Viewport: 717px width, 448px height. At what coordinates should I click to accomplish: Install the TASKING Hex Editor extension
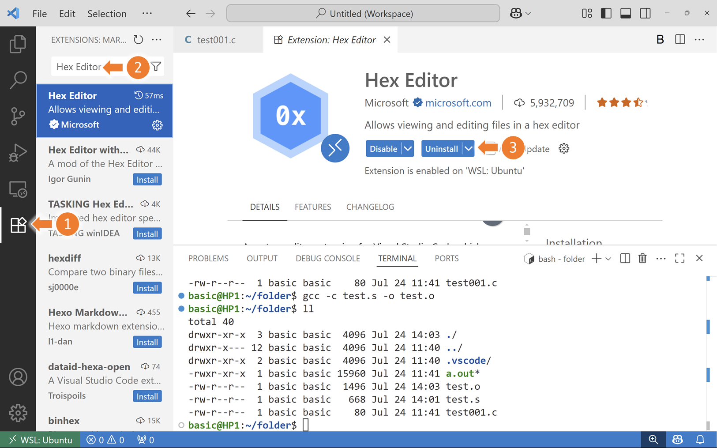pos(147,234)
